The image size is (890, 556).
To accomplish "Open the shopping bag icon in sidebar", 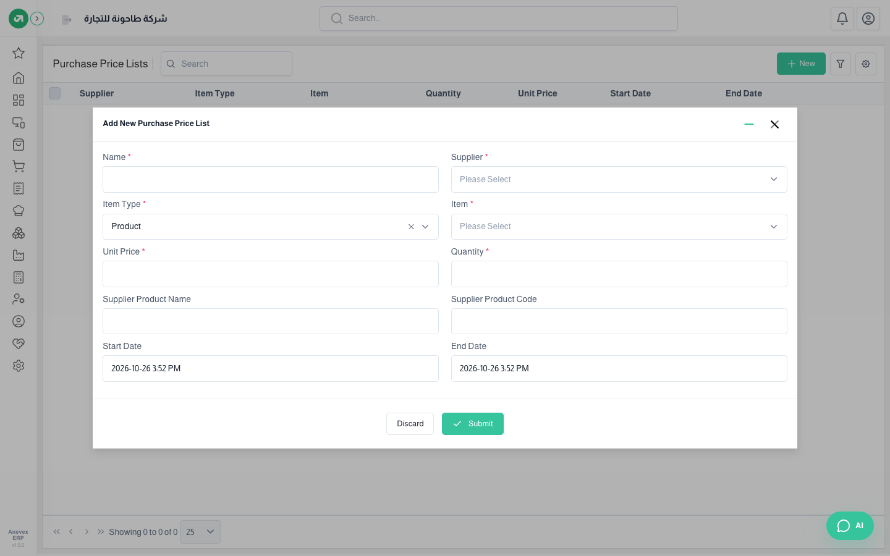I will (19, 145).
